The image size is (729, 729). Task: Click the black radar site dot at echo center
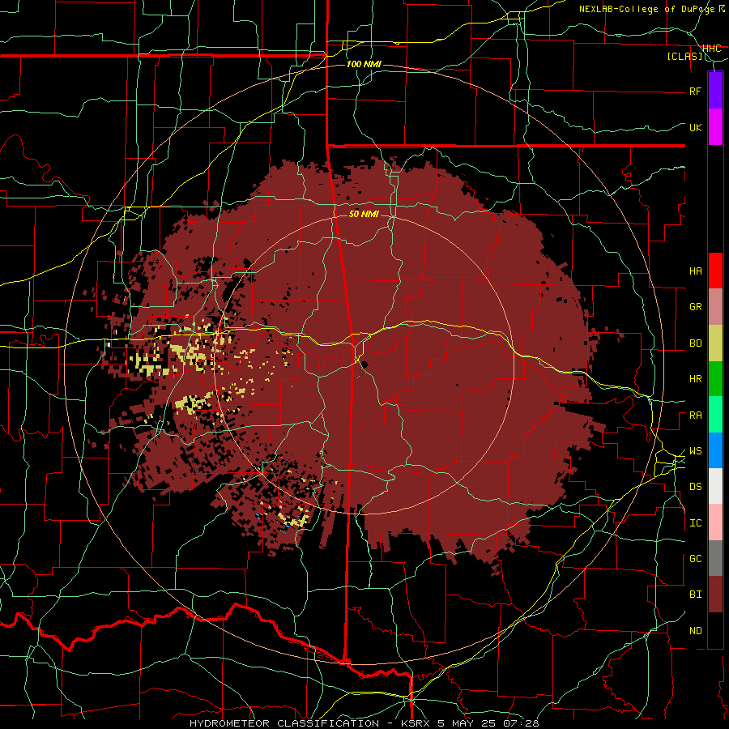(364, 364)
